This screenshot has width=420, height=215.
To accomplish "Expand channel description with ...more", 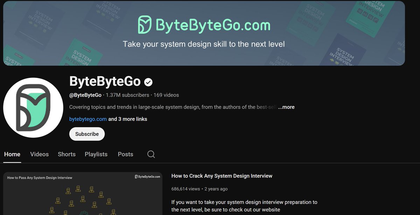I will pyautogui.click(x=286, y=107).
